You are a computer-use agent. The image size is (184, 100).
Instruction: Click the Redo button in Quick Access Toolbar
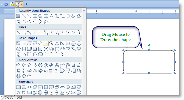coord(6,4)
